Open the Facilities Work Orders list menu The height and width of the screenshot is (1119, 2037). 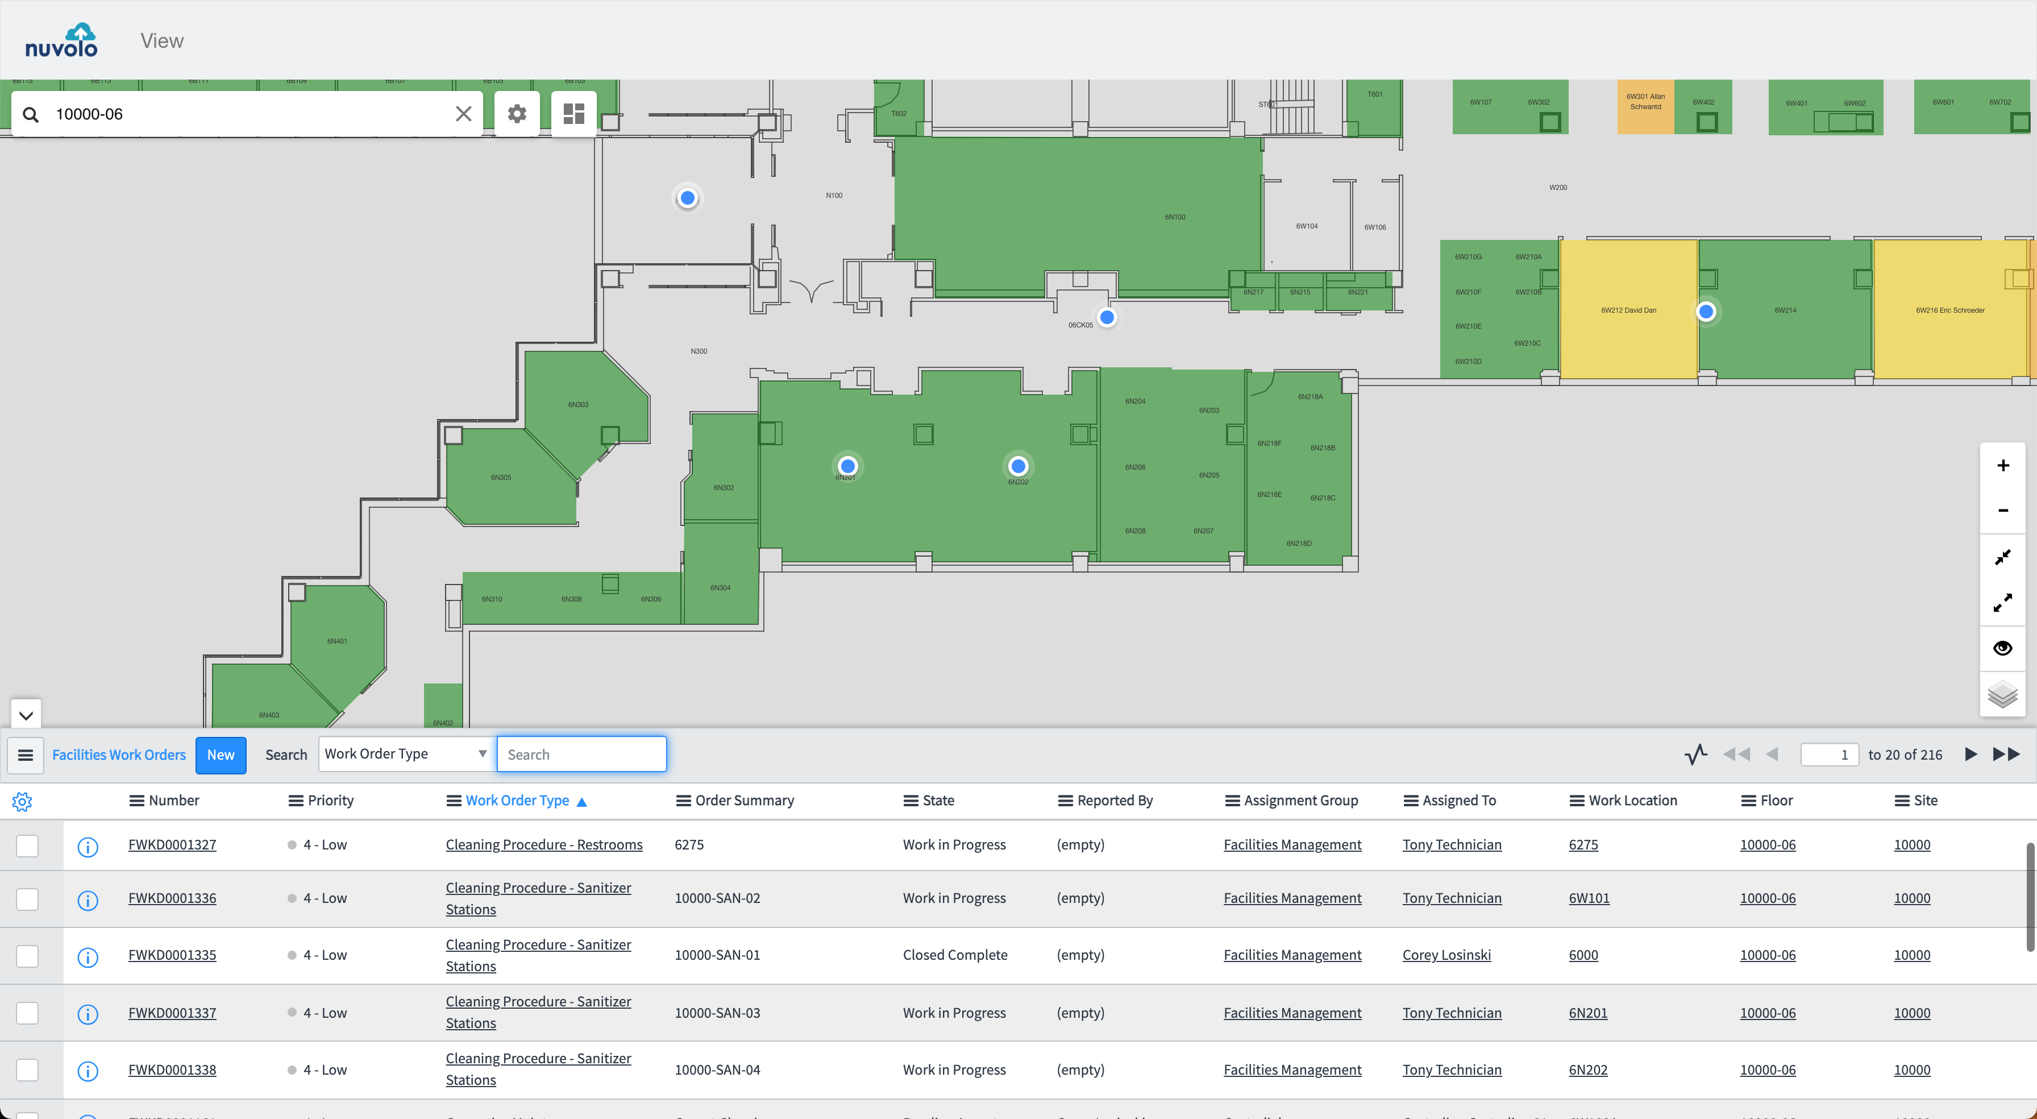26,755
